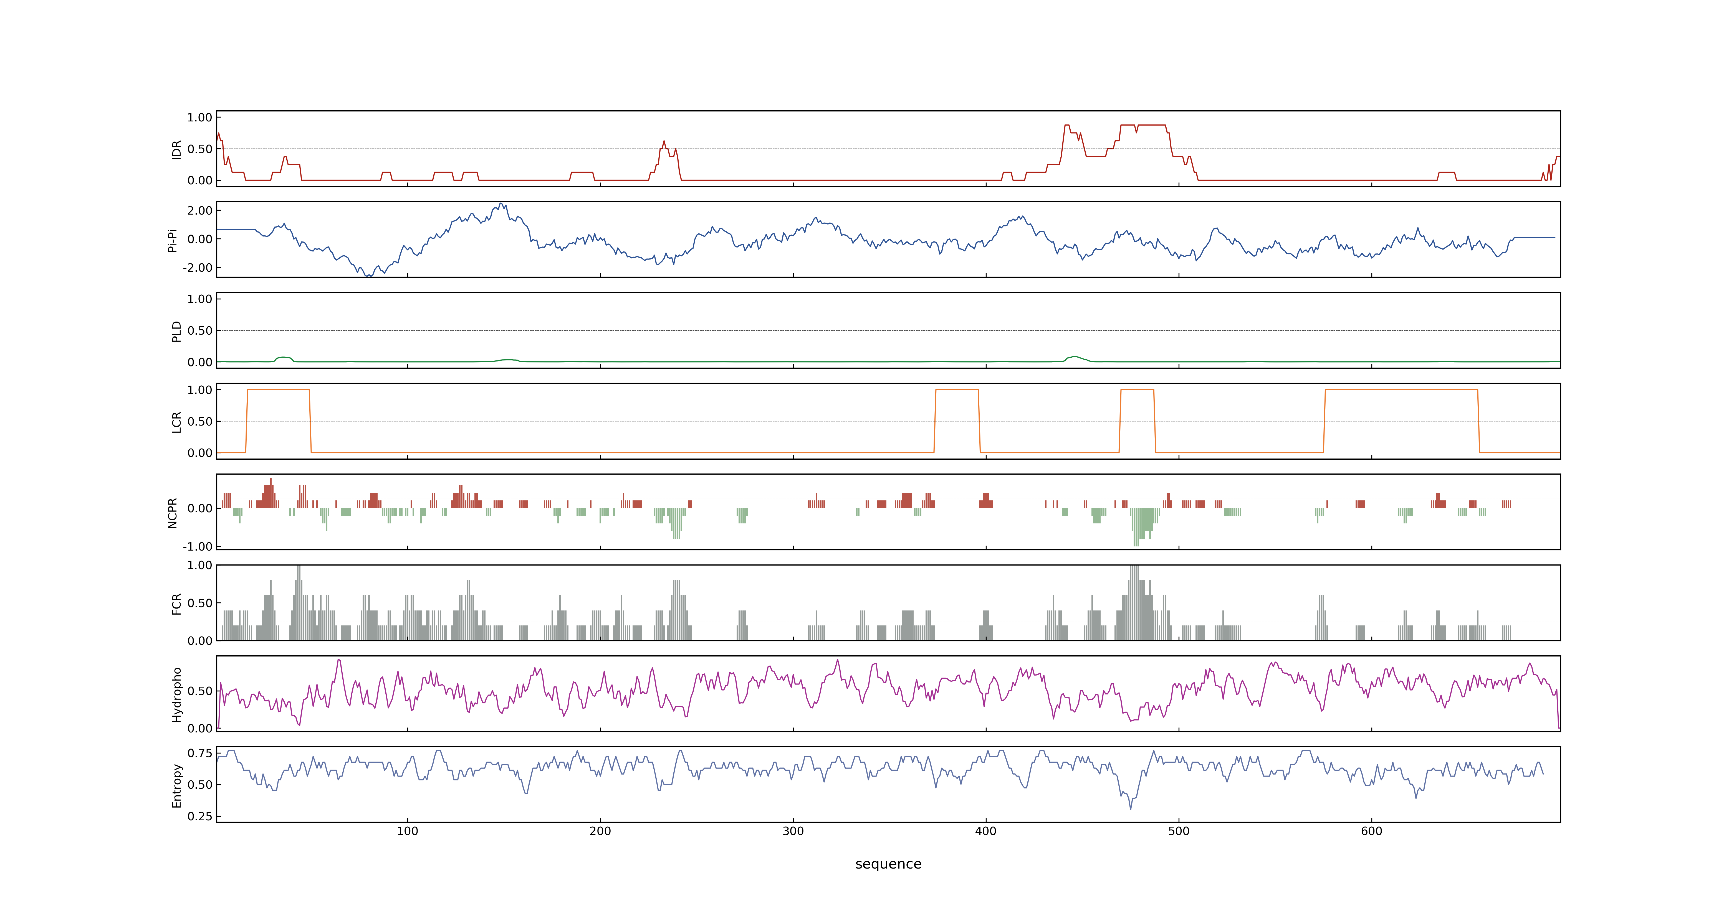This screenshot has height=924, width=1734.
Task: Select the 0.50 tick on Hydropho panel
Action: pos(200,691)
